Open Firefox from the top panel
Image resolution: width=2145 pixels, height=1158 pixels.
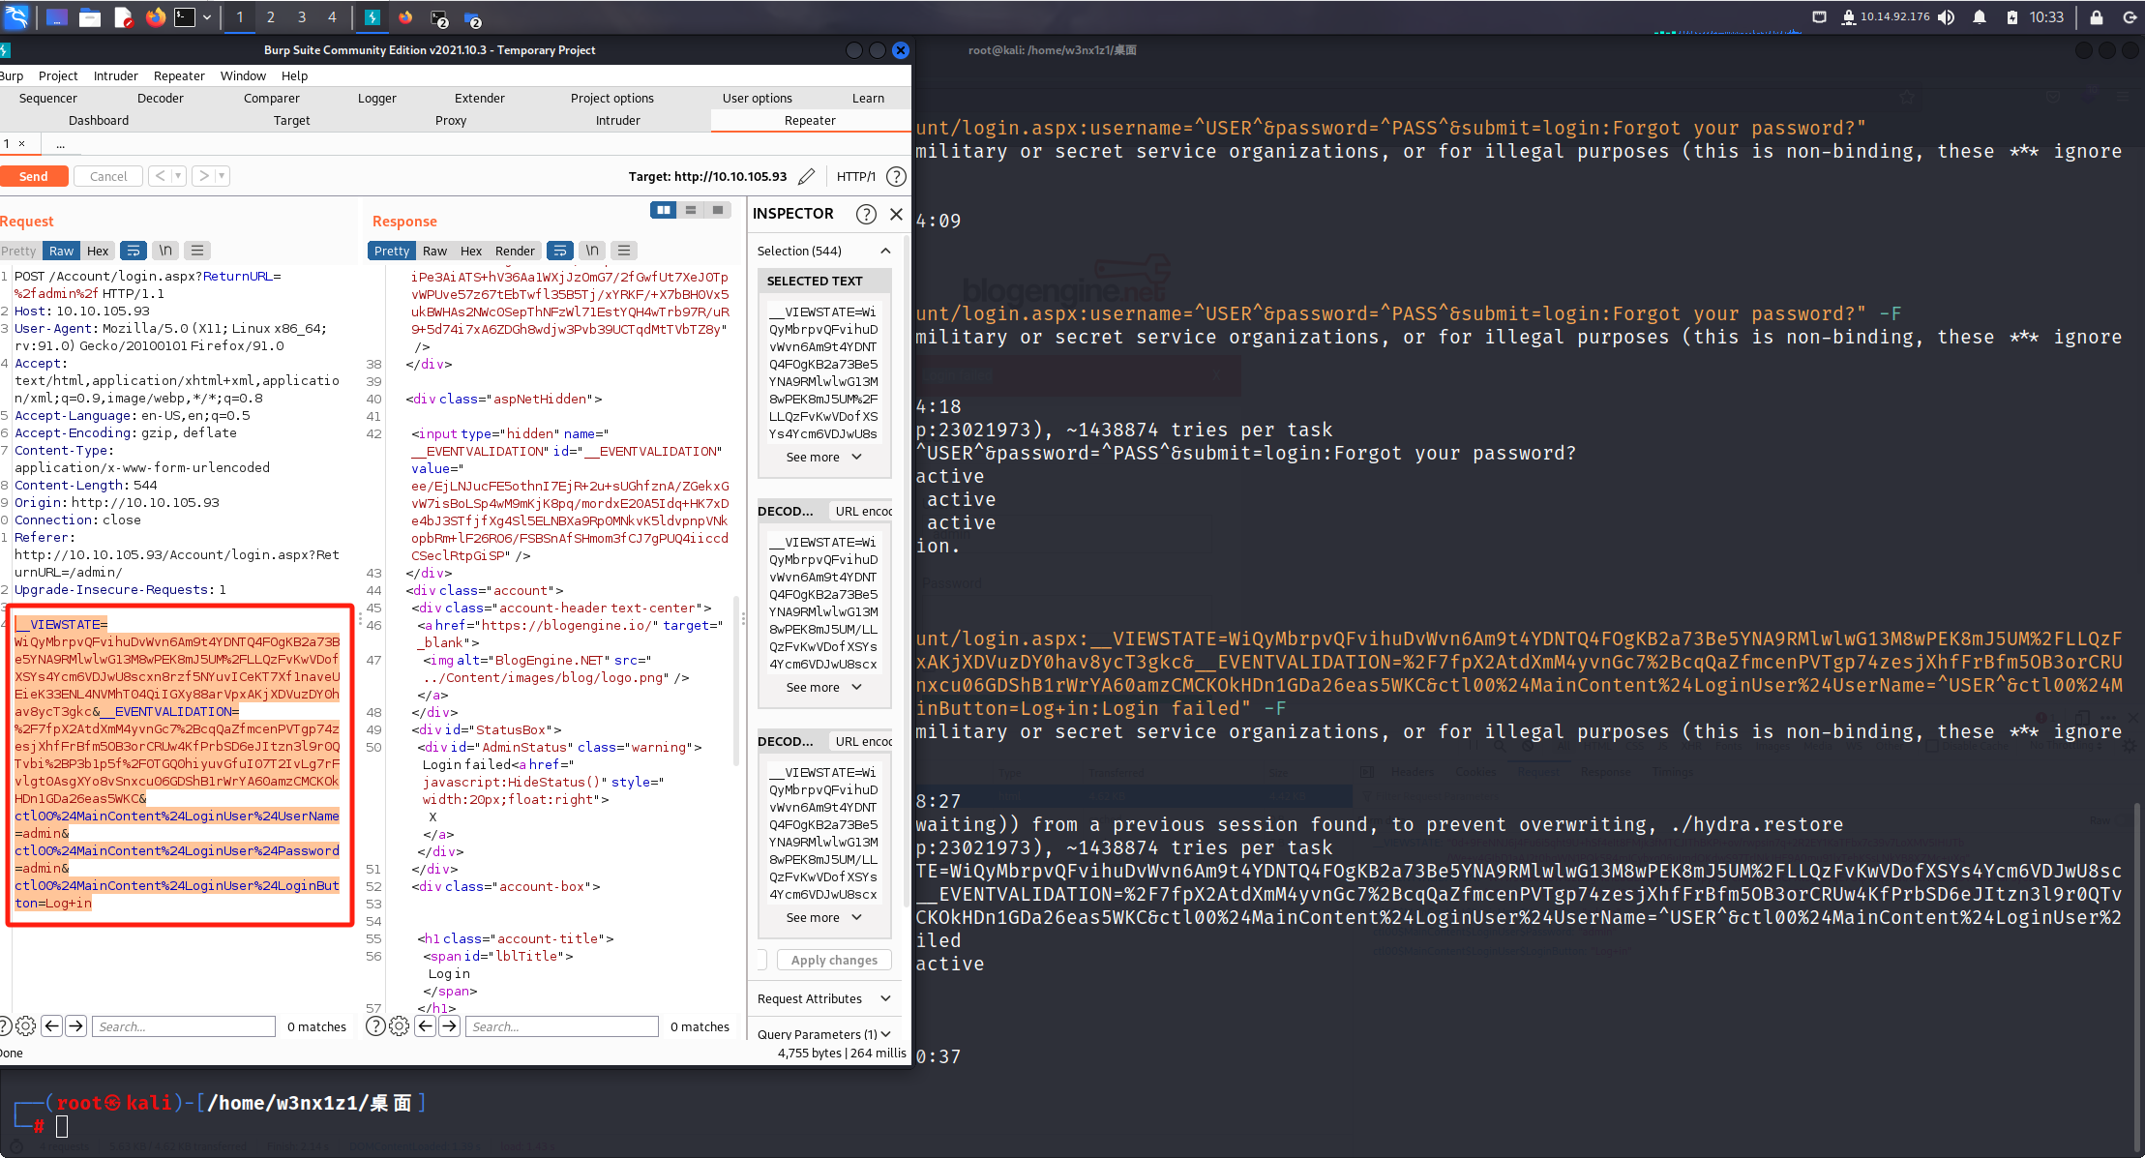155,17
